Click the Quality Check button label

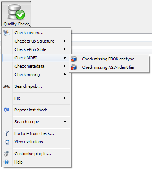coord(16,24)
